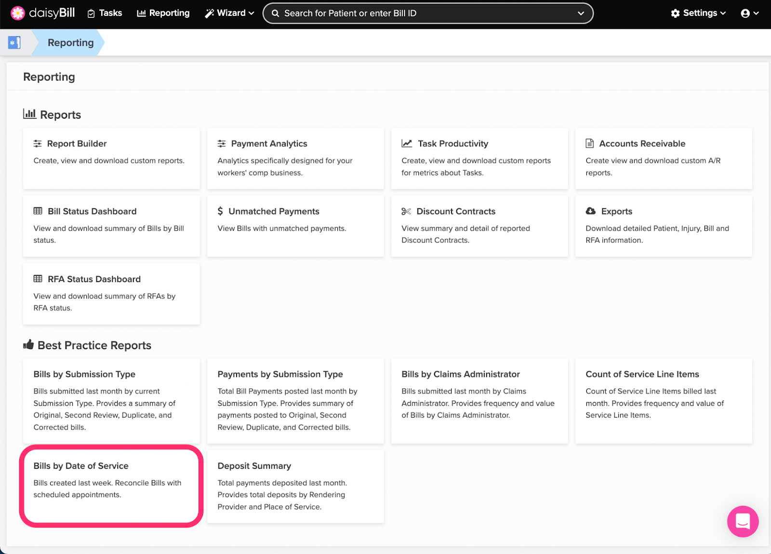Click the Discount Contracts scissors icon

tap(406, 211)
